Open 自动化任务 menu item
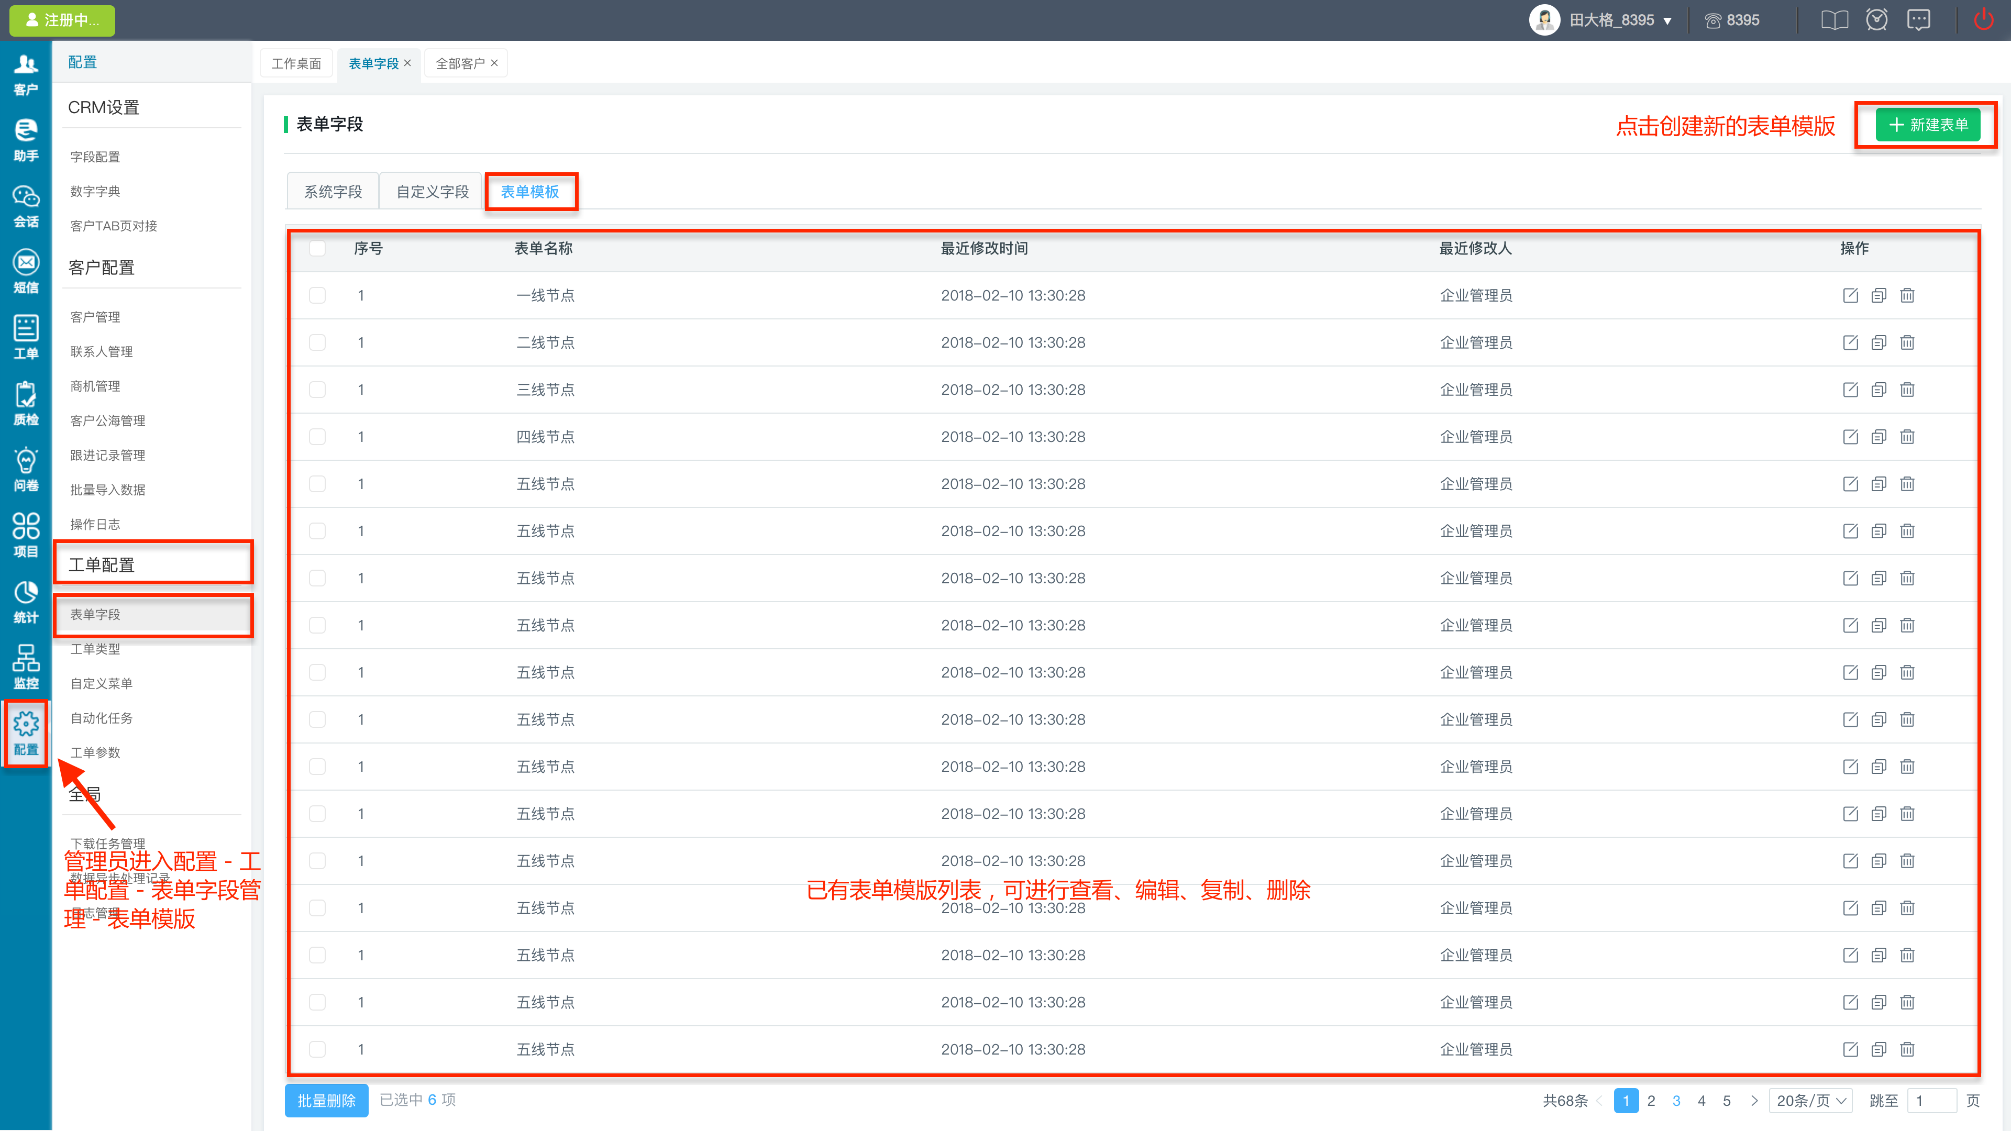Screen dimensions: 2011x1131 (x=102, y=718)
